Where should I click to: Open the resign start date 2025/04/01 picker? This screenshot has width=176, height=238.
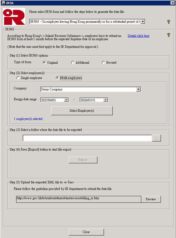pyautogui.click(x=66, y=100)
